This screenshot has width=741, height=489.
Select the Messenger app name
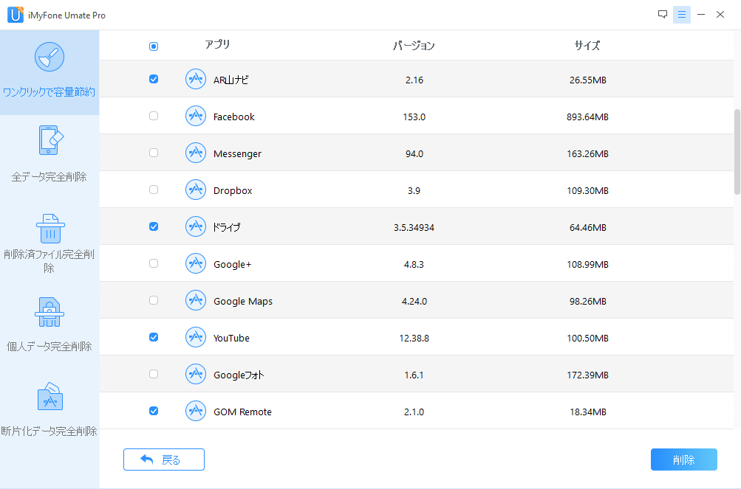[x=237, y=154]
